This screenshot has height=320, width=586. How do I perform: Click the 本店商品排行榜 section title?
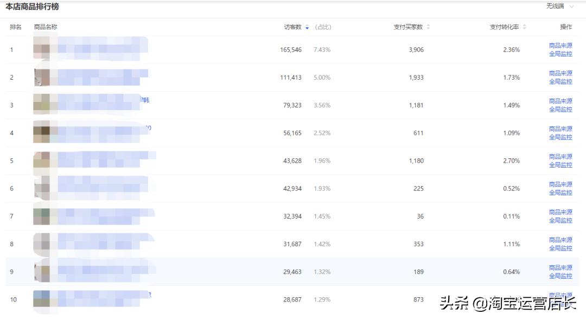(x=31, y=7)
